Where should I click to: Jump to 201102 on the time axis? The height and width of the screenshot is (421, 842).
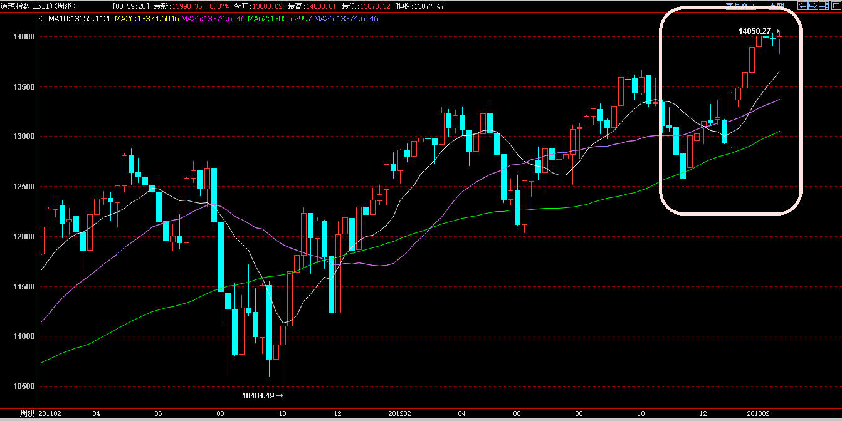pos(50,414)
